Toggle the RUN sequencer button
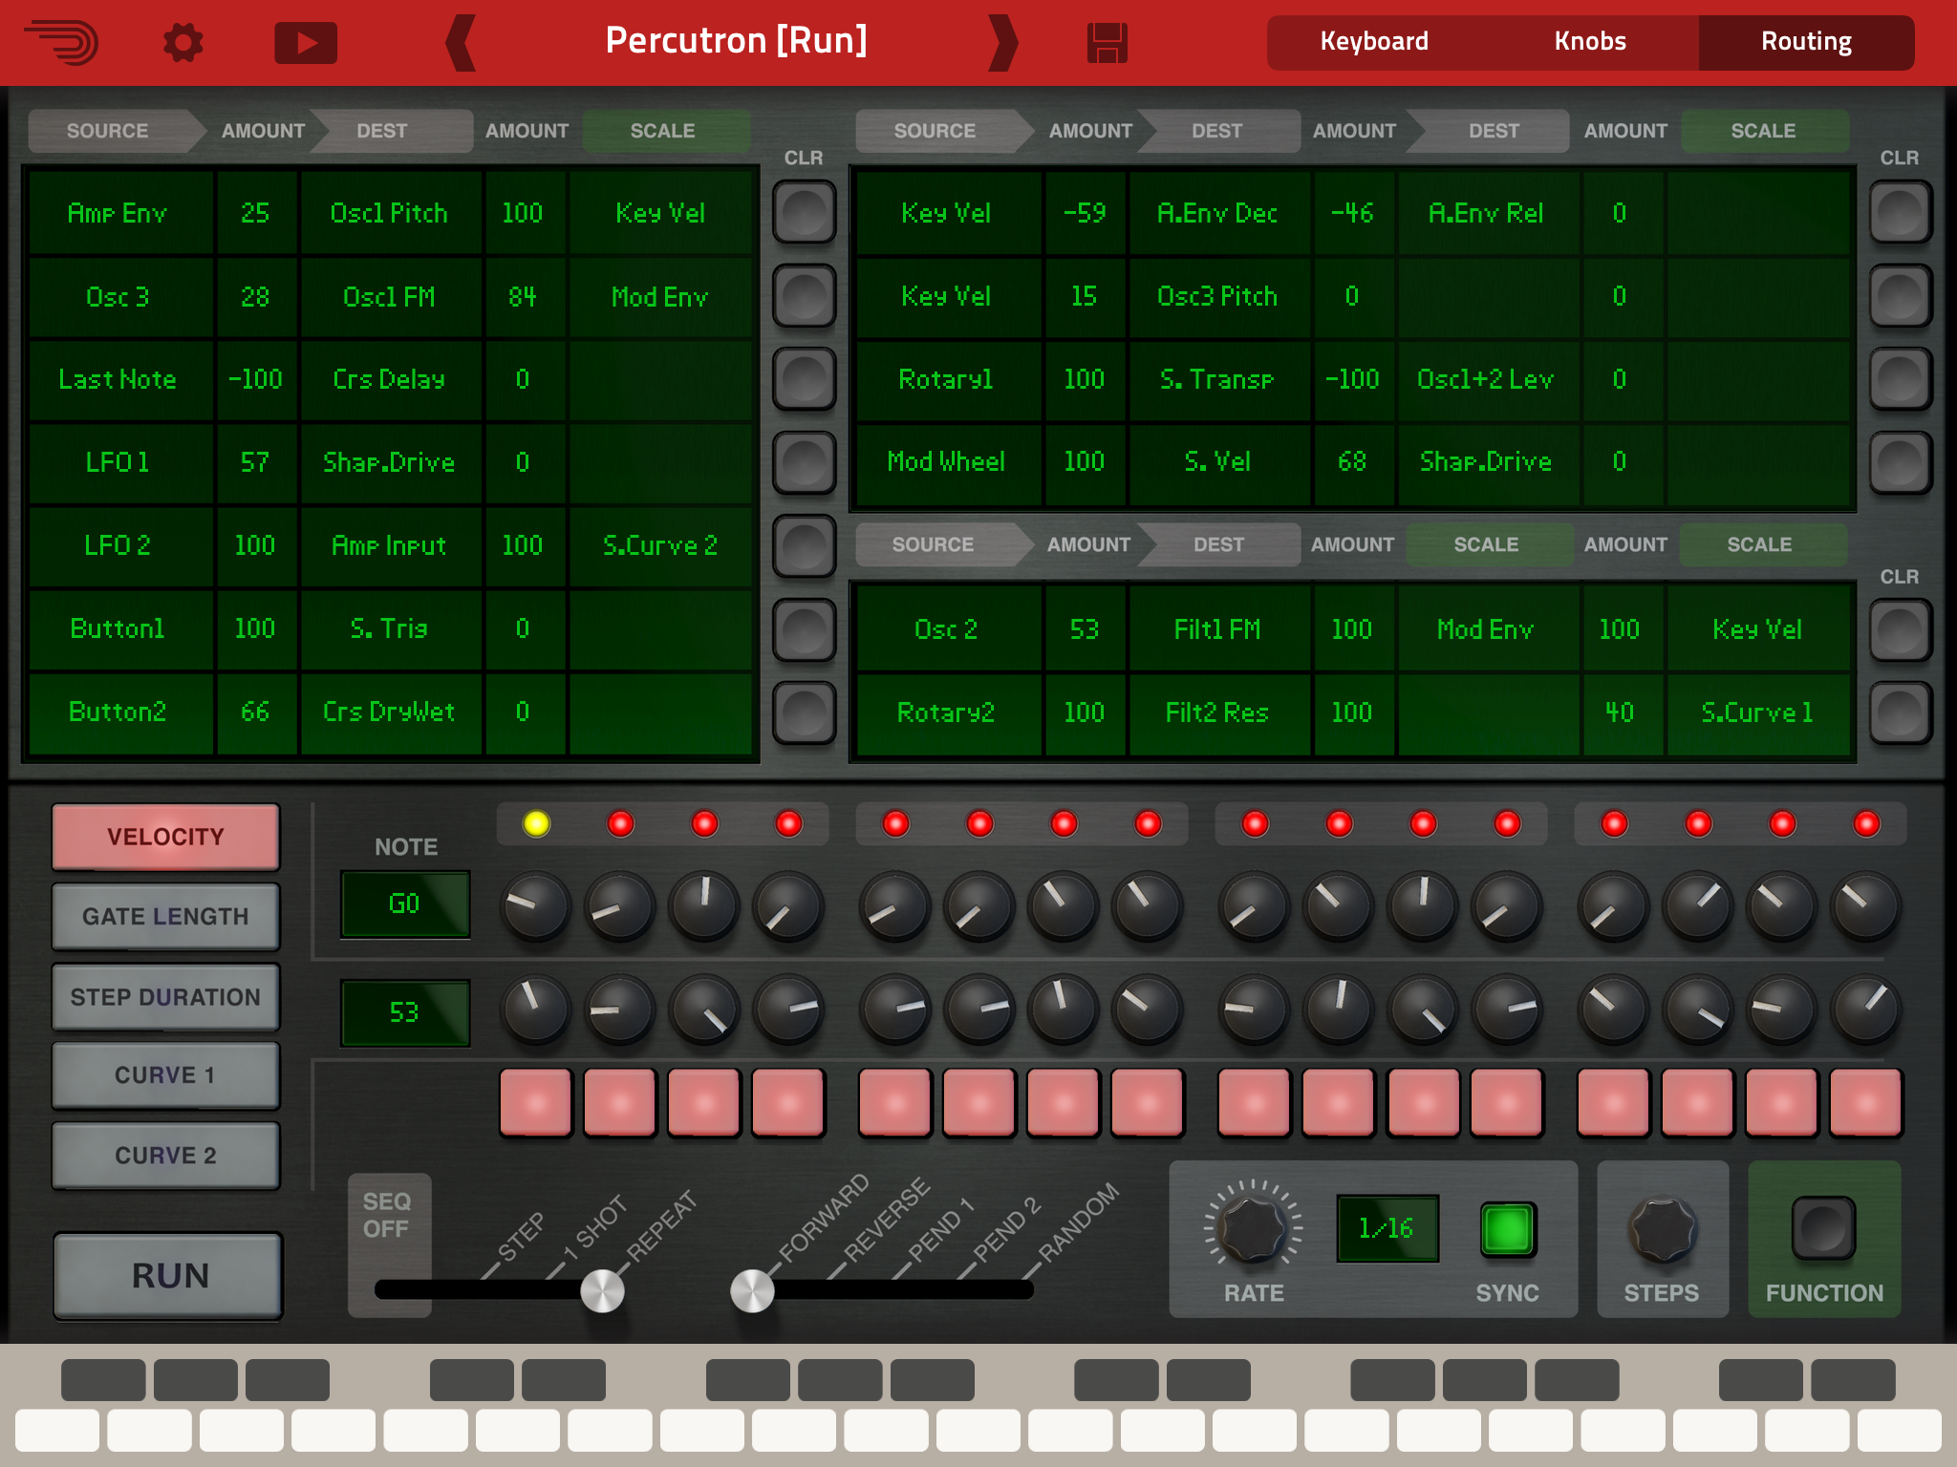Viewport: 1957px width, 1467px height. (168, 1276)
